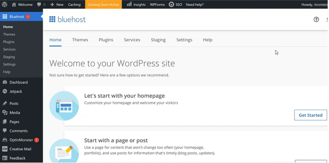
Task: Open the Settings tab
Action: point(184,40)
